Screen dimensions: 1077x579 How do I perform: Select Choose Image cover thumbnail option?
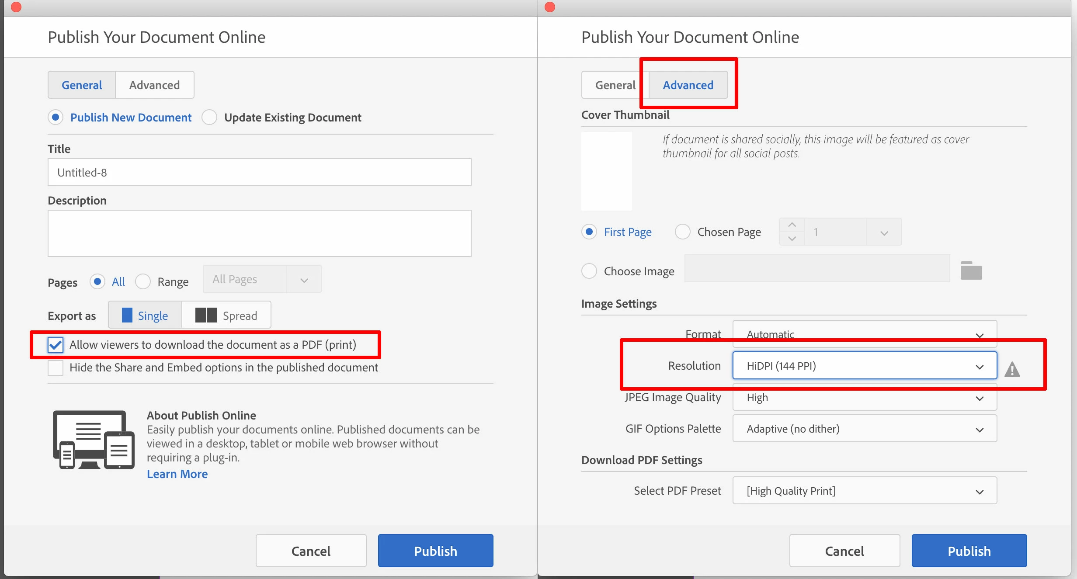(589, 271)
